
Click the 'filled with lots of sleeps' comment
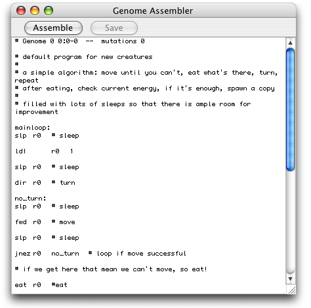pyautogui.click(x=133, y=104)
